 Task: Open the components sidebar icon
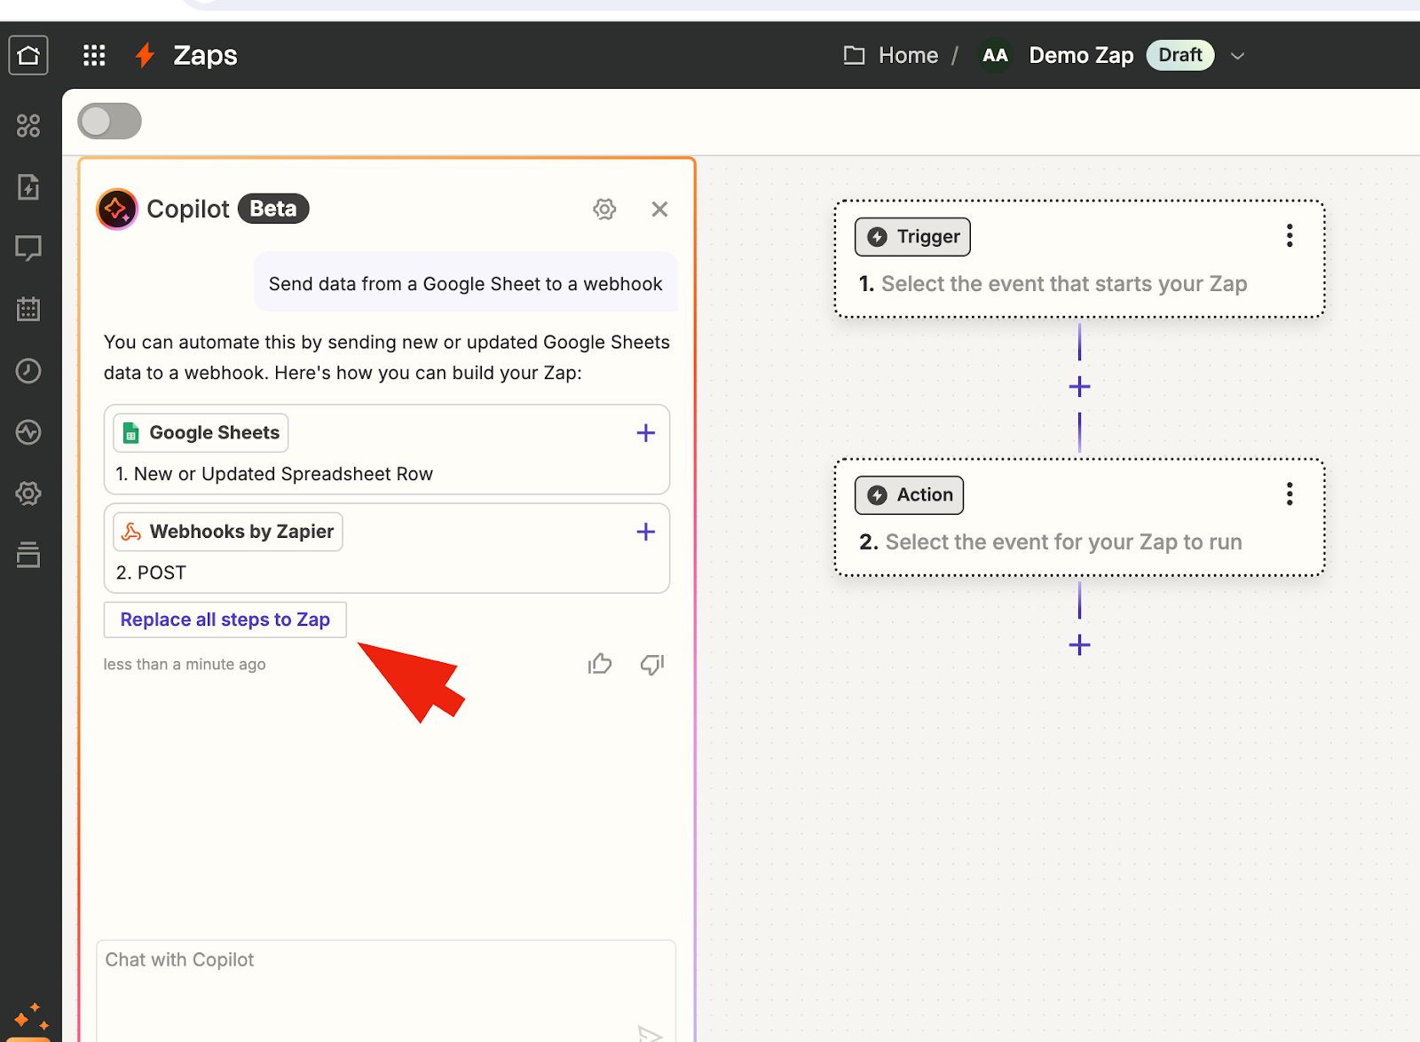pyautogui.click(x=28, y=125)
